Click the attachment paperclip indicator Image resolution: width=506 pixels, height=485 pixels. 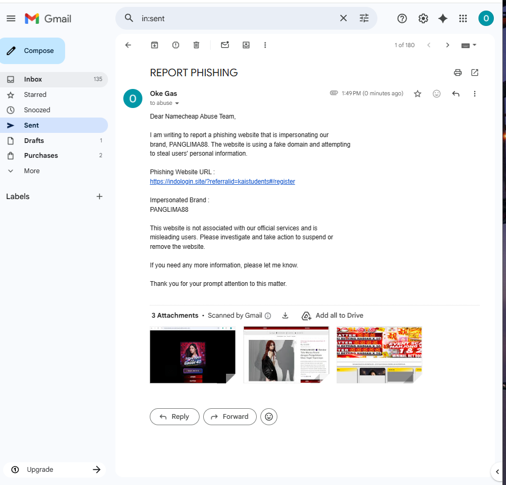(x=333, y=93)
